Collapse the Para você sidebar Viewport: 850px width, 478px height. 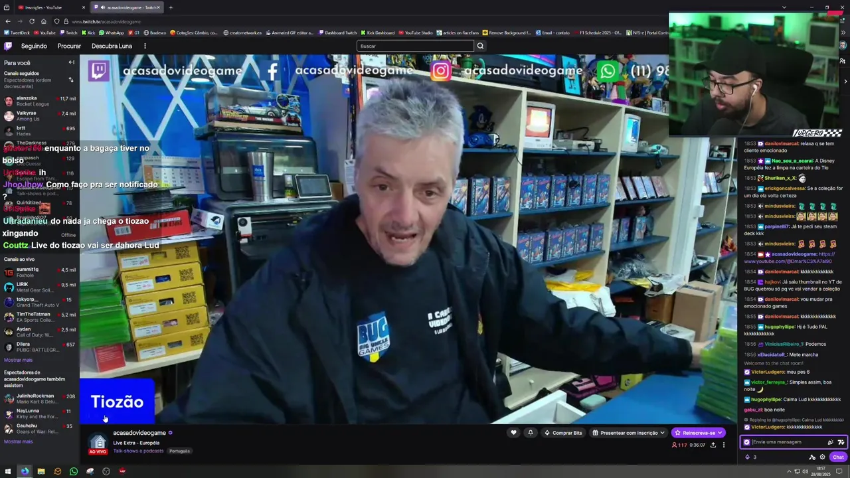(71, 62)
